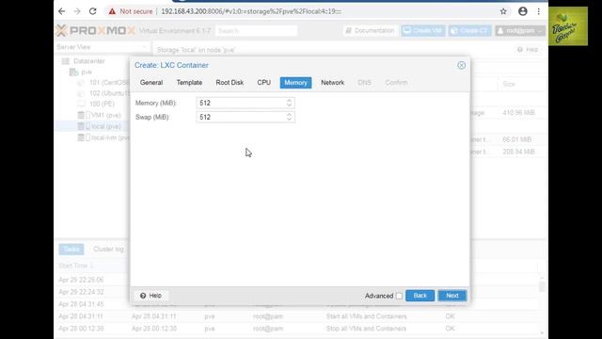Click the Create CT button

tap(470, 31)
